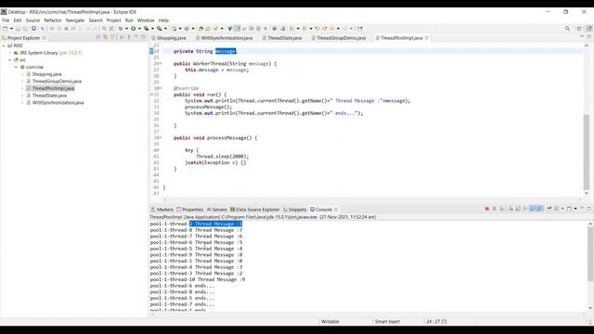The height and width of the screenshot is (334, 594).
Task: Toggle Pin Console icon
Action: pyautogui.click(x=549, y=209)
